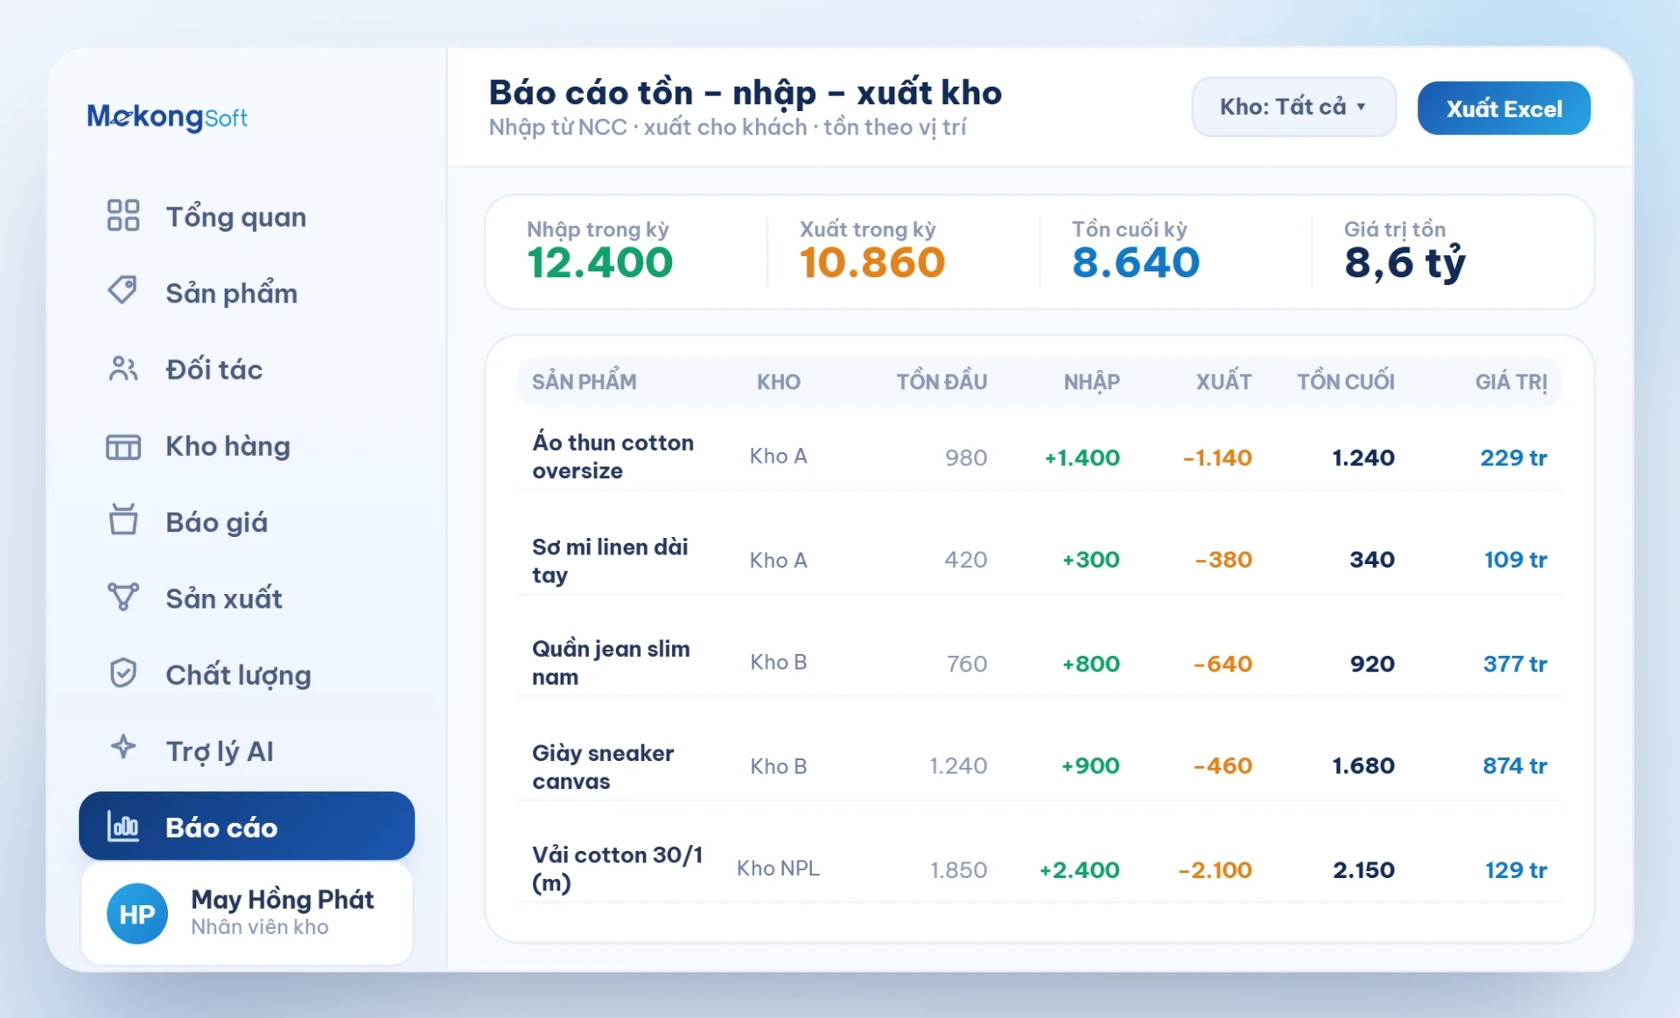Click the KHO column header
Viewport: 1680px width, 1018px height.
pyautogui.click(x=778, y=381)
